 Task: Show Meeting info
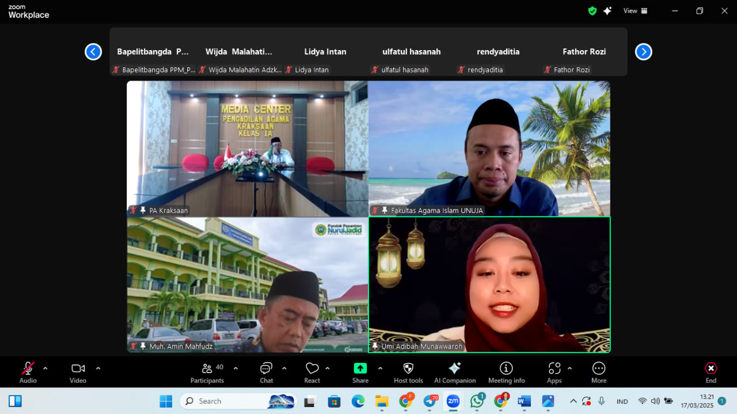click(x=506, y=373)
